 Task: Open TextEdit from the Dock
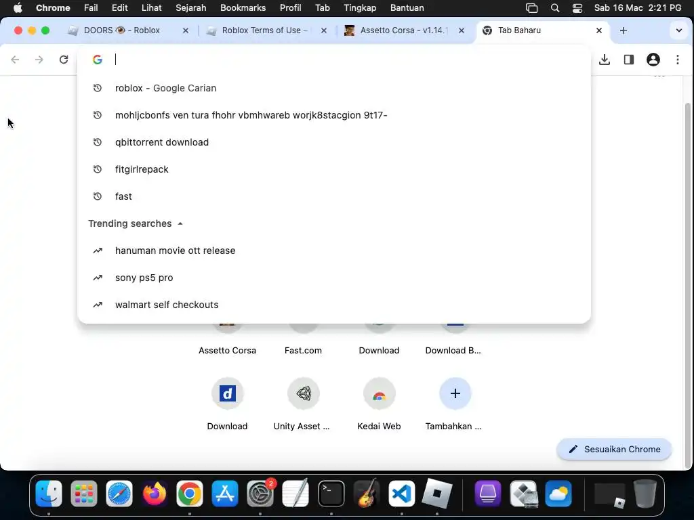(295, 494)
